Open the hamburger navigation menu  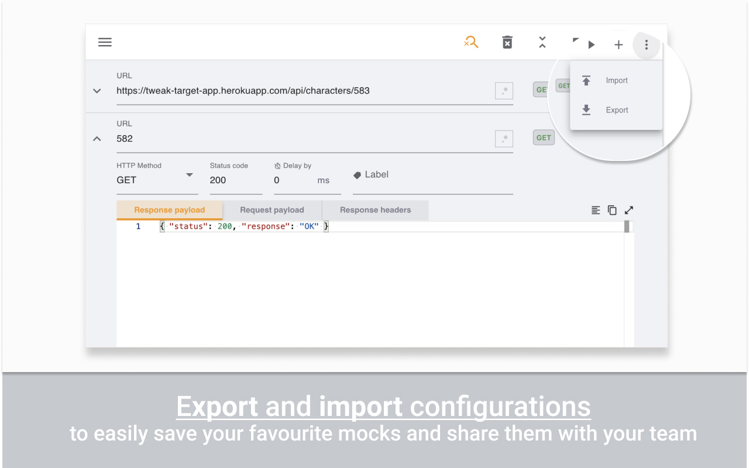pyautogui.click(x=105, y=42)
